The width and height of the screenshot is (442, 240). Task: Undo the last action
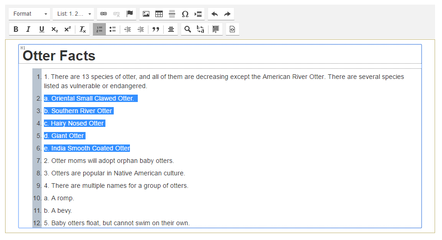click(x=215, y=14)
